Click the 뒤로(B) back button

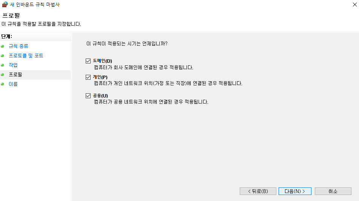click(258, 191)
